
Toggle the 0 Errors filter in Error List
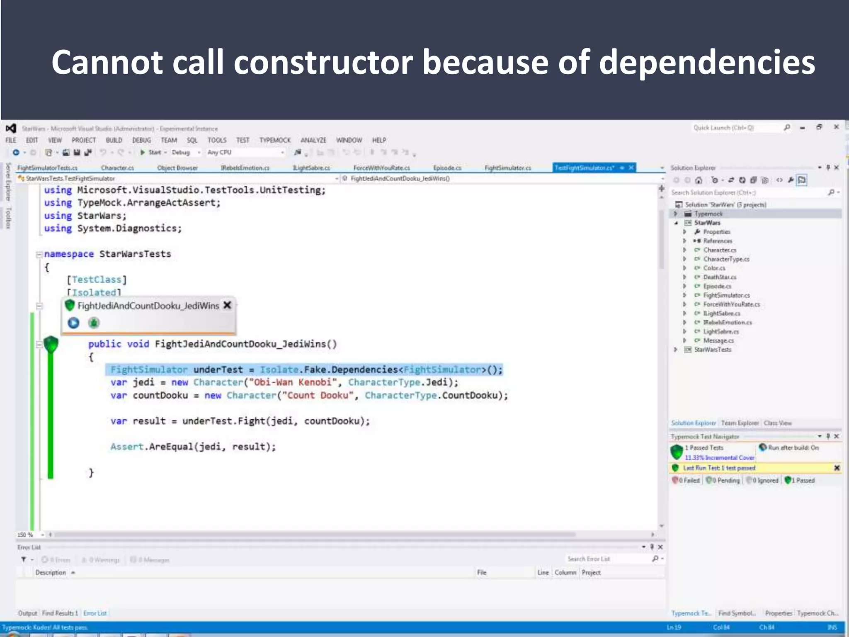pos(56,560)
